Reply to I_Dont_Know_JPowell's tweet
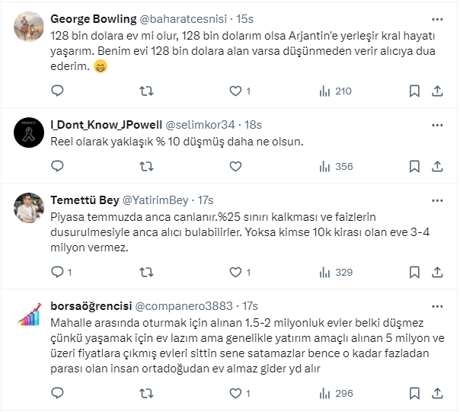460x412 pixels. pos(57,167)
